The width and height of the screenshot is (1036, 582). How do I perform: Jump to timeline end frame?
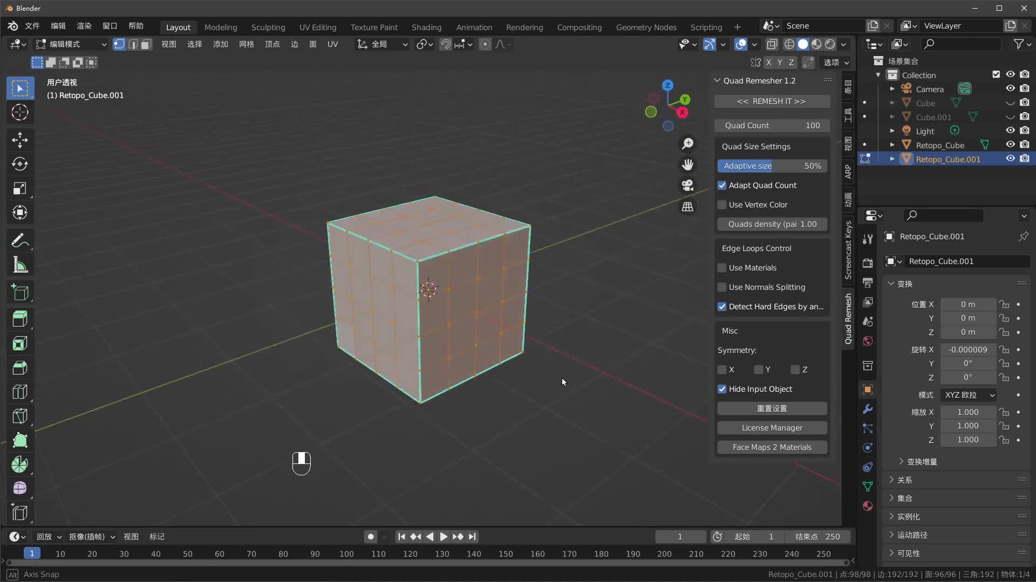coord(472,537)
